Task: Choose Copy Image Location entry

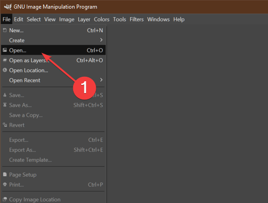Action: click(x=53, y=199)
